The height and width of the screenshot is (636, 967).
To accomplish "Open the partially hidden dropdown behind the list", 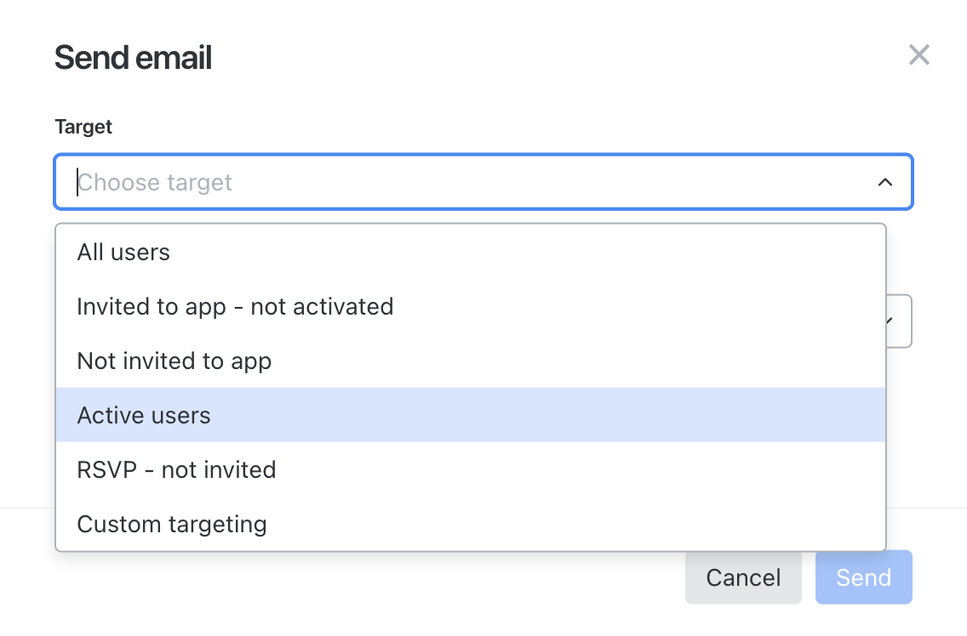I will point(899,321).
